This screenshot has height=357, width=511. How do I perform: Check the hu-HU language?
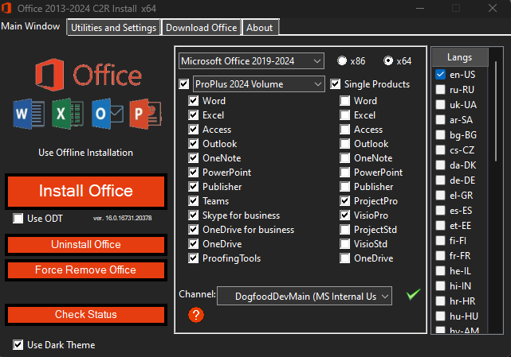[x=440, y=316]
